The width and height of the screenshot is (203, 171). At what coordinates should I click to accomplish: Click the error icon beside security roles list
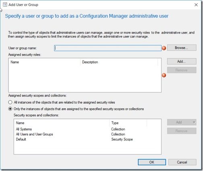click(164, 75)
